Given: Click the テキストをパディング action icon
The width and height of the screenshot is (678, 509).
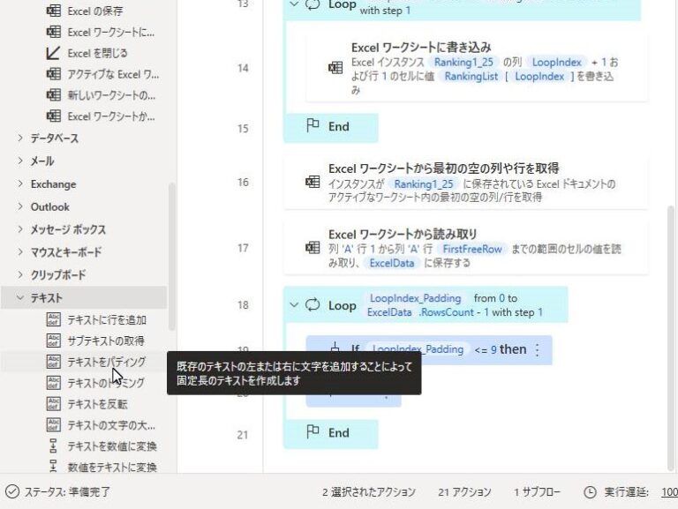Looking at the screenshot, I should [x=53, y=361].
